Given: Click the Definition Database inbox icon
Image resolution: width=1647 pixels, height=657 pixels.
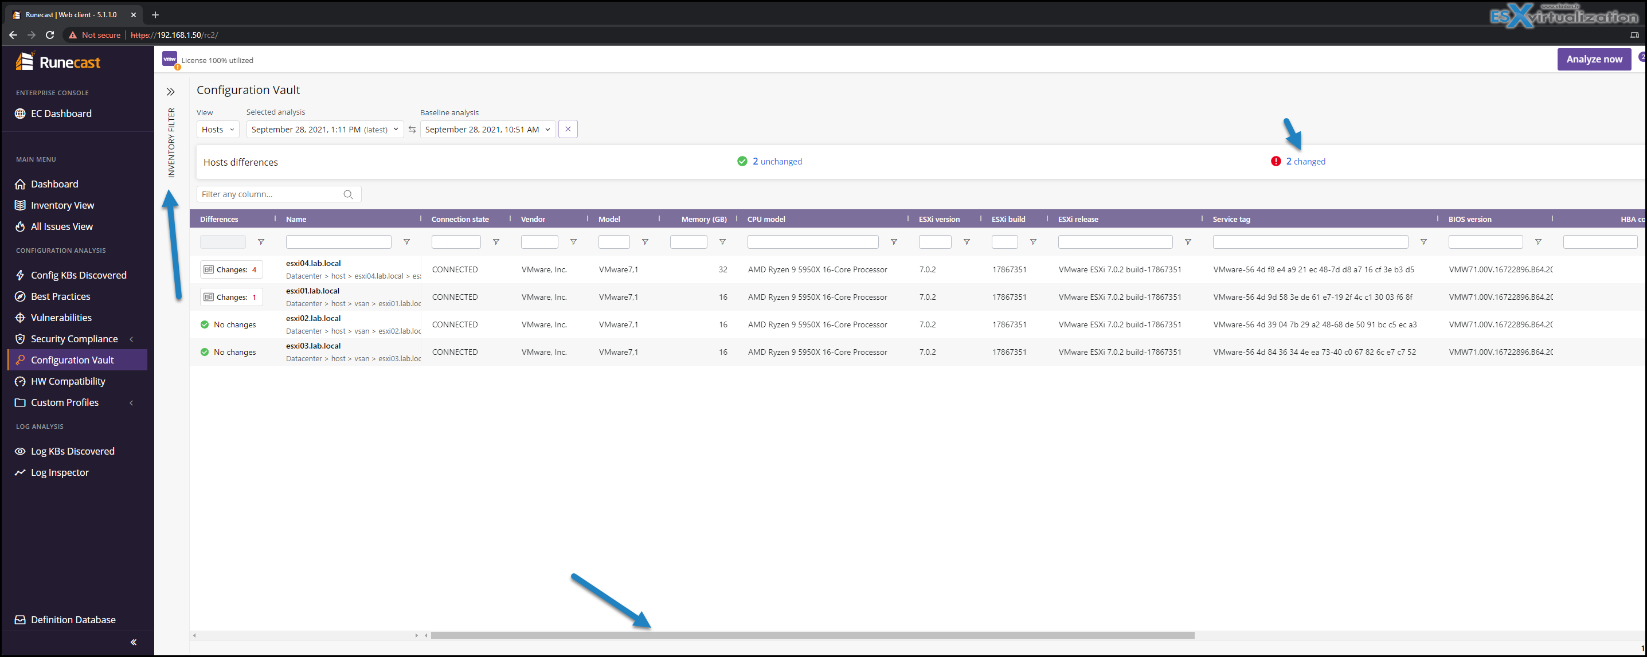Looking at the screenshot, I should pyautogui.click(x=20, y=620).
